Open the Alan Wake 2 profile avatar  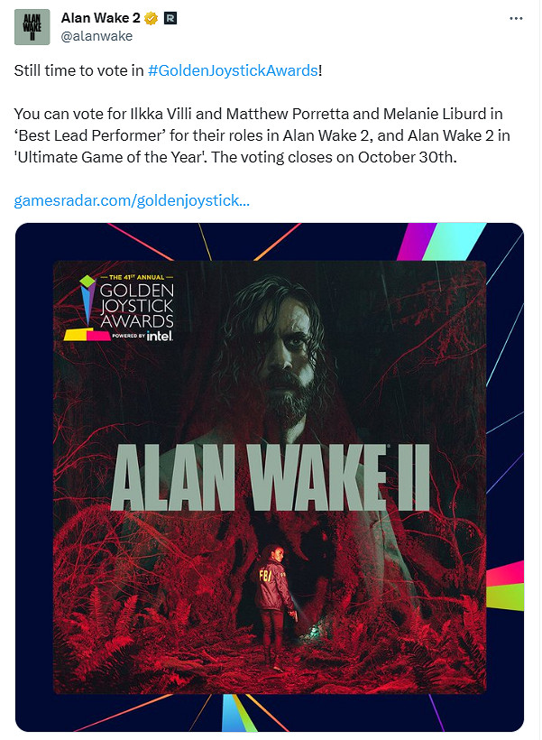tap(32, 27)
